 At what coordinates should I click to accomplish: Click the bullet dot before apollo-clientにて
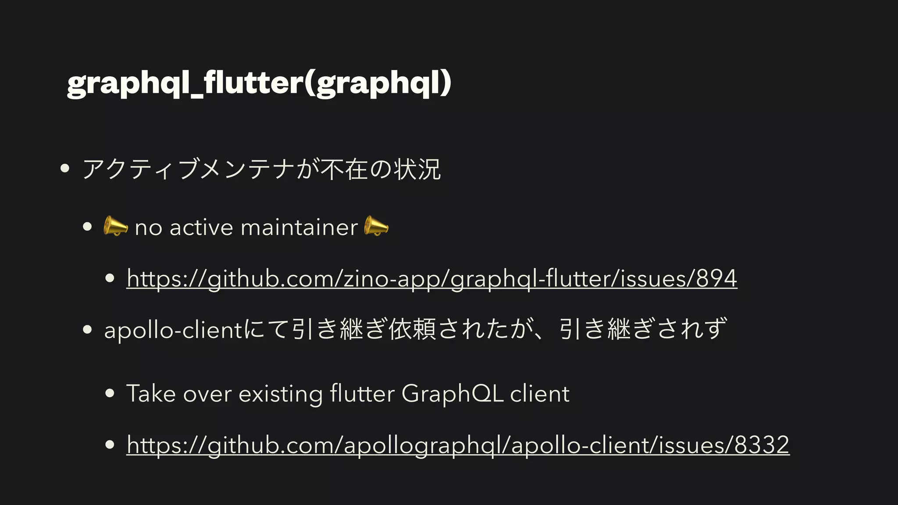pyautogui.click(x=87, y=329)
